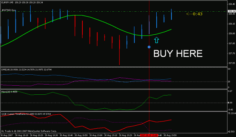
Task: Select the #1079431 buy order label
Action: (9, 10)
